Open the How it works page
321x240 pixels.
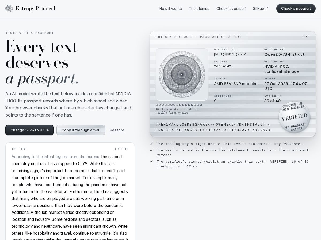coord(170,9)
